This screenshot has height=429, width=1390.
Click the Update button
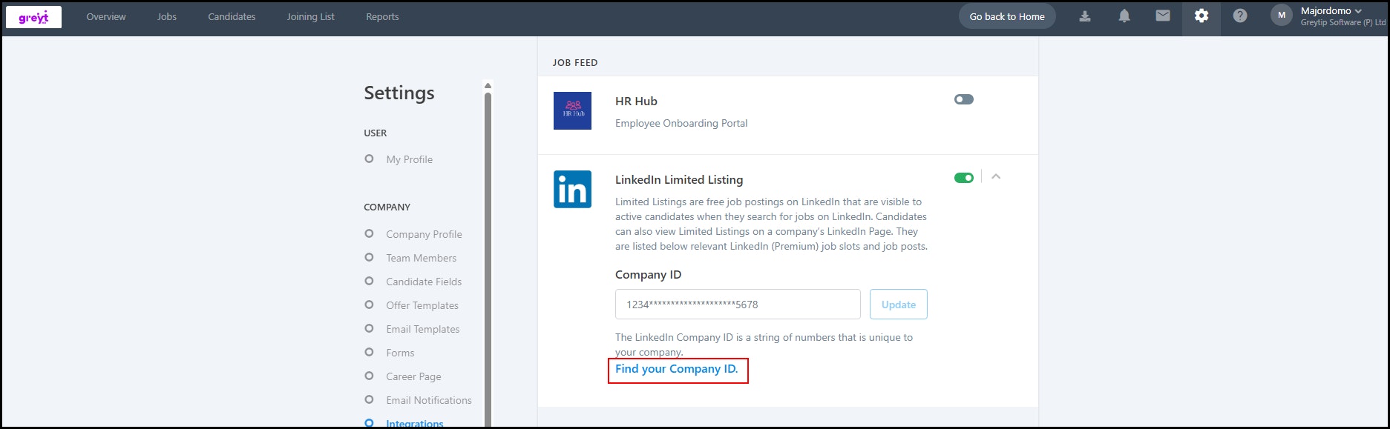pos(899,305)
